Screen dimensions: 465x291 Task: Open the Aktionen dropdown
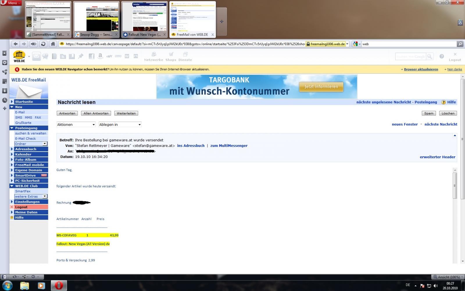76,125
